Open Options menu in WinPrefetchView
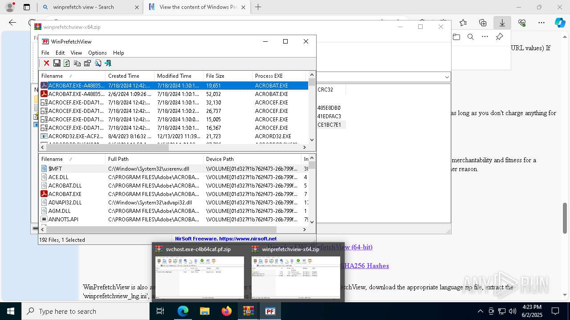 pos(97,52)
